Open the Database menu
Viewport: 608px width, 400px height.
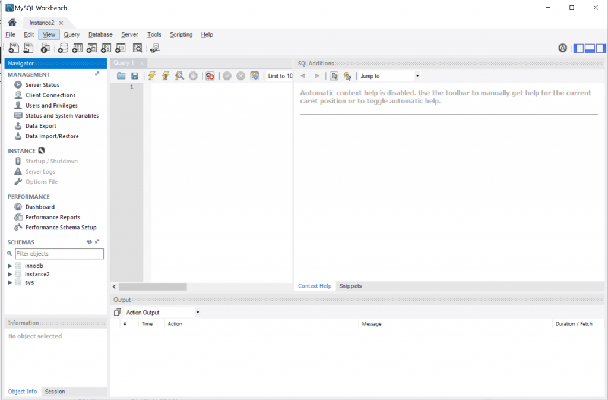100,34
